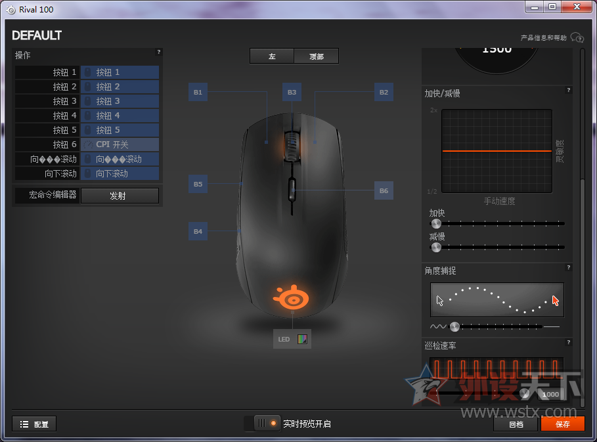Click the 1000 polling rate value field
The height and width of the screenshot is (442, 597).
click(x=550, y=395)
